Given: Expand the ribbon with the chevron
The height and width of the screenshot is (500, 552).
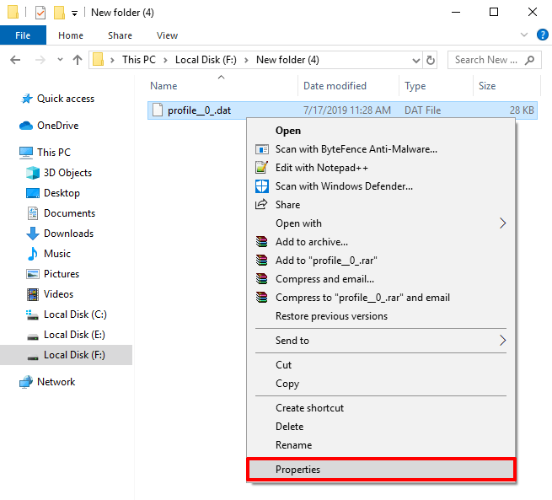Looking at the screenshot, I should (x=524, y=35).
